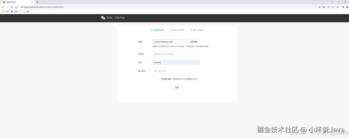Click the 微信·开放平台 header title
The image size is (349, 138).
(x=116, y=18)
